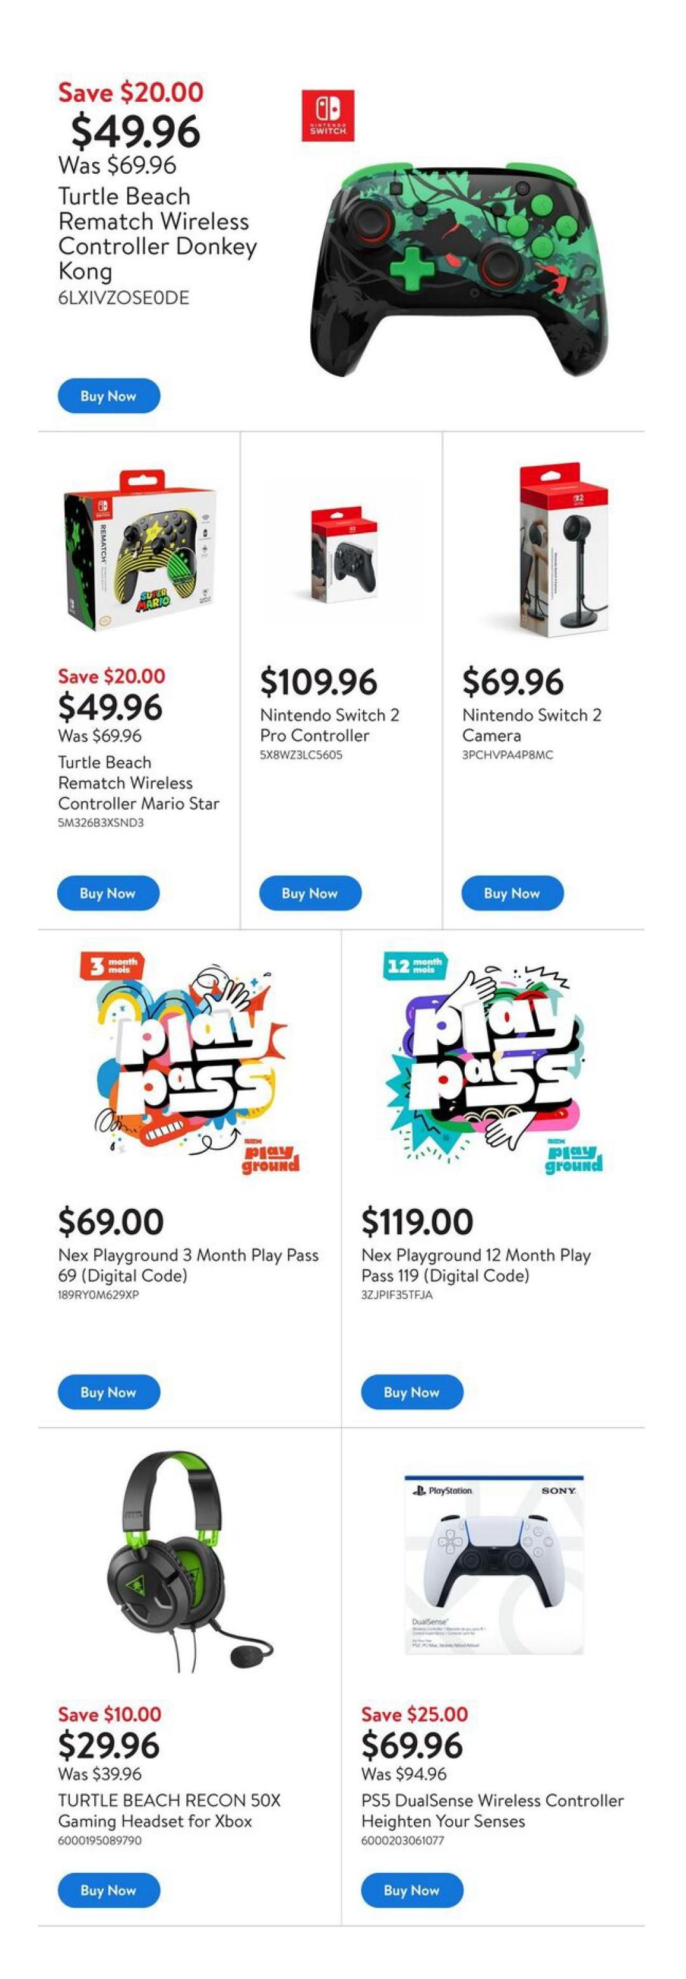The height and width of the screenshot is (1979, 686).
Task: Open the 3 month Play Pass artwork
Action: 189,1064
